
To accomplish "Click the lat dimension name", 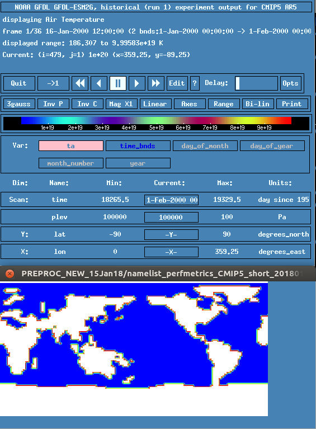I will point(60,234).
